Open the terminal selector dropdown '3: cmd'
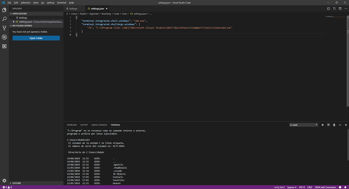This screenshot has width=349, height=189. 303,125
